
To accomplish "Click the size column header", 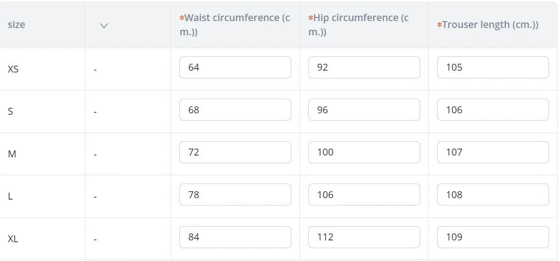I will click(17, 25).
